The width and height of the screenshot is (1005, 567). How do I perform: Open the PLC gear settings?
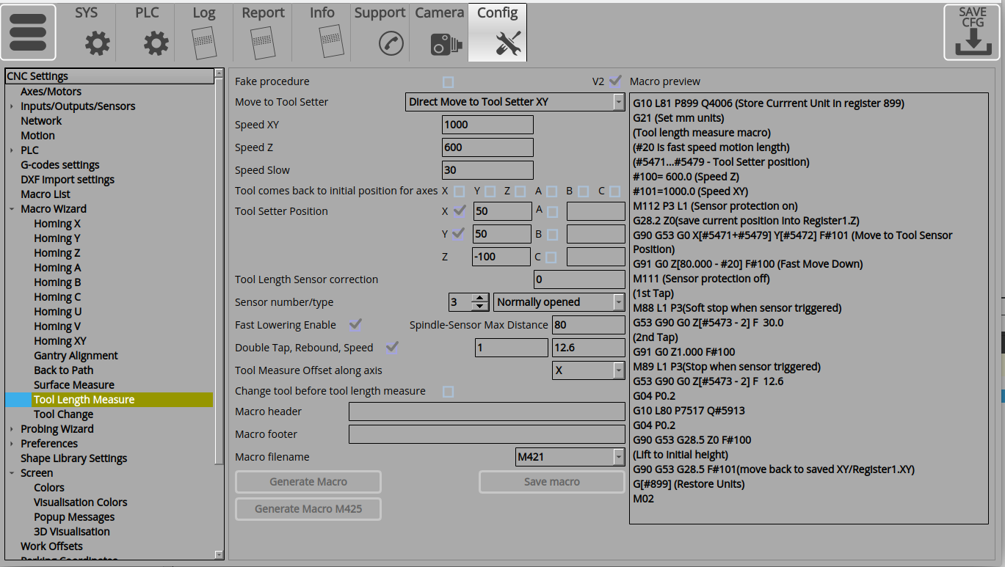[156, 44]
